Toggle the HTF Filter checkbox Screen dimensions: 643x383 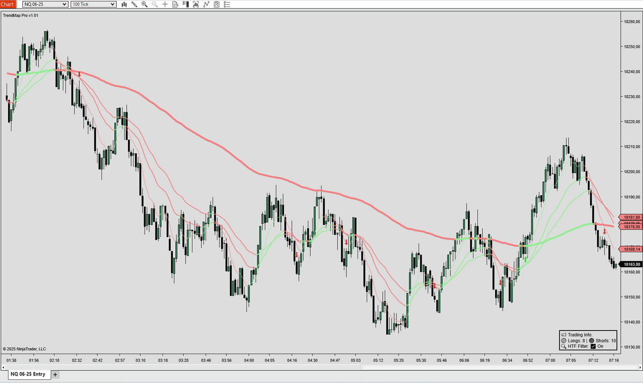click(x=593, y=347)
